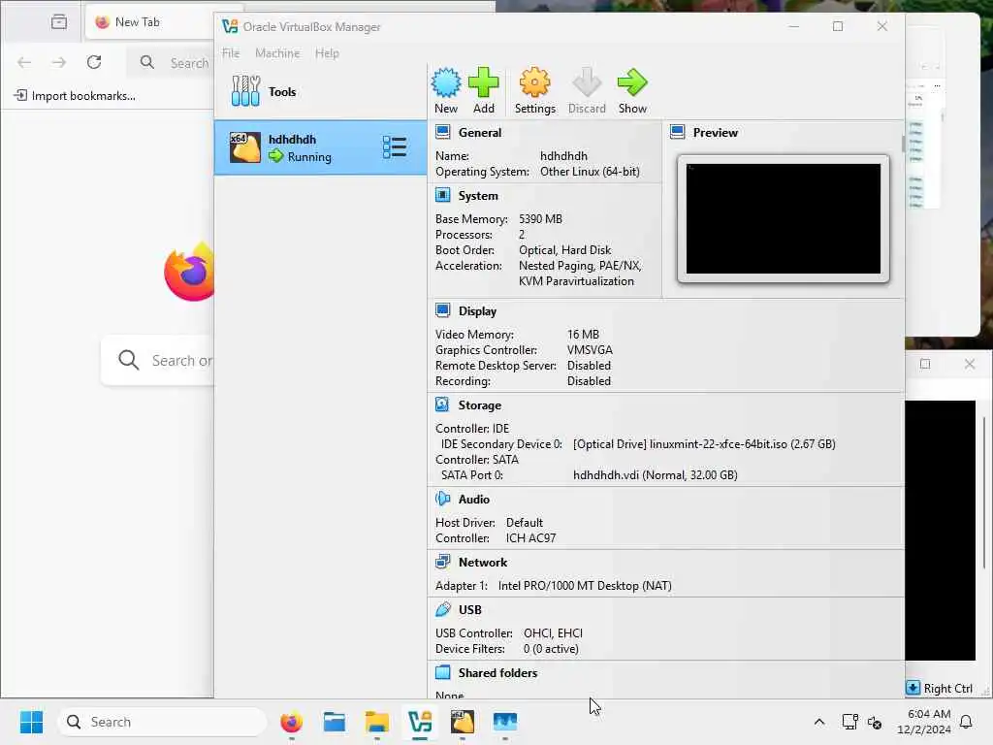Click the Display section monitor icon
Screen dimensions: 993x745
click(x=442, y=310)
